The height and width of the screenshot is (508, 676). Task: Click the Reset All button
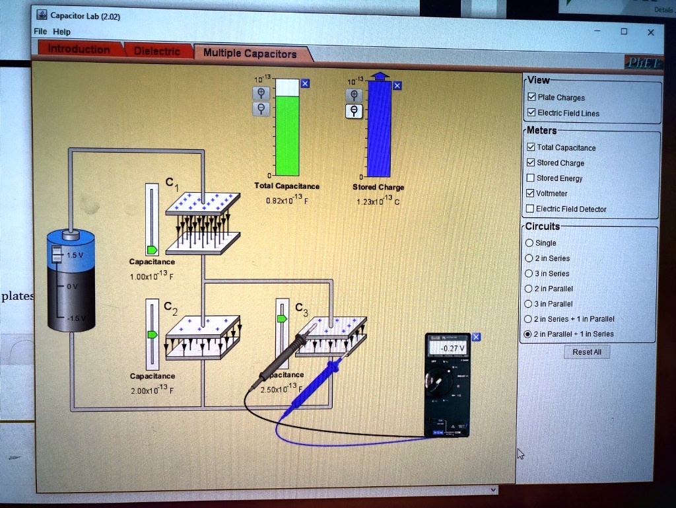point(586,352)
